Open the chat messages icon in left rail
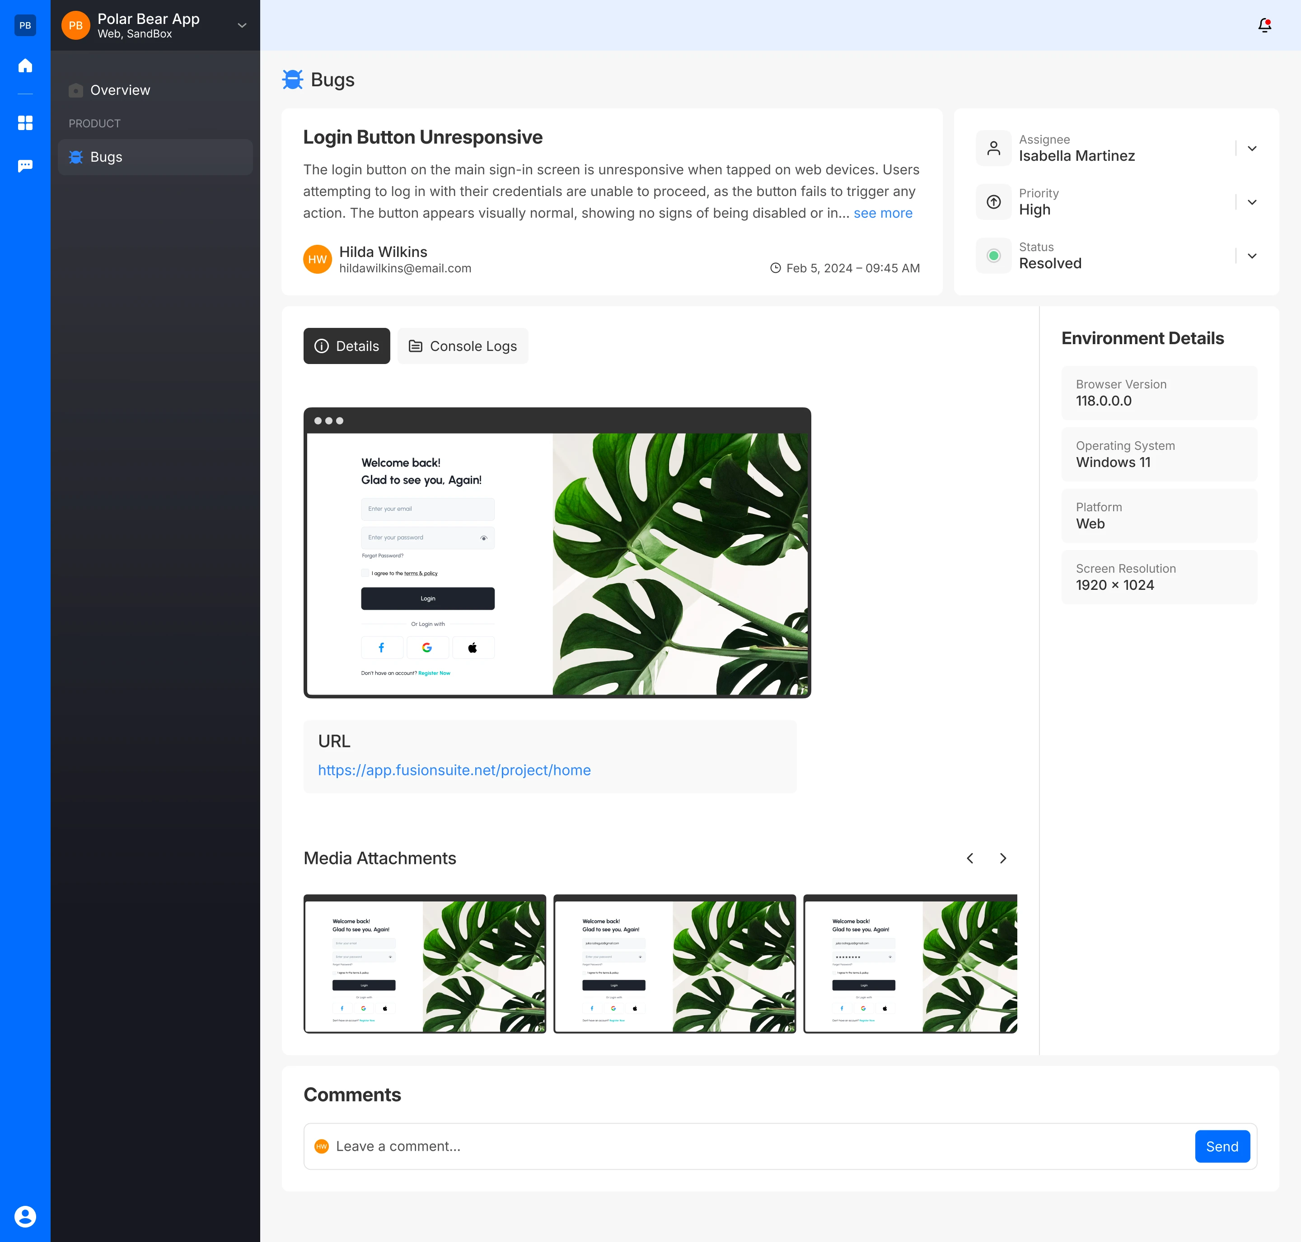Viewport: 1301px width, 1242px height. (25, 165)
